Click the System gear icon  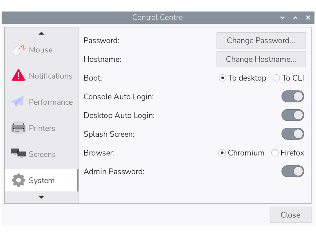(19, 181)
